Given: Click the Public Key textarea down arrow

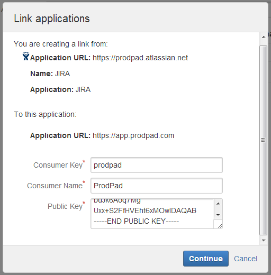Looking at the screenshot, I should [218, 215].
